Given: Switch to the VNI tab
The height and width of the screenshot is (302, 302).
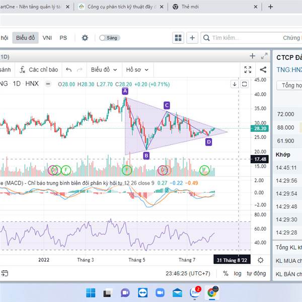Looking at the screenshot, I should [47, 38].
